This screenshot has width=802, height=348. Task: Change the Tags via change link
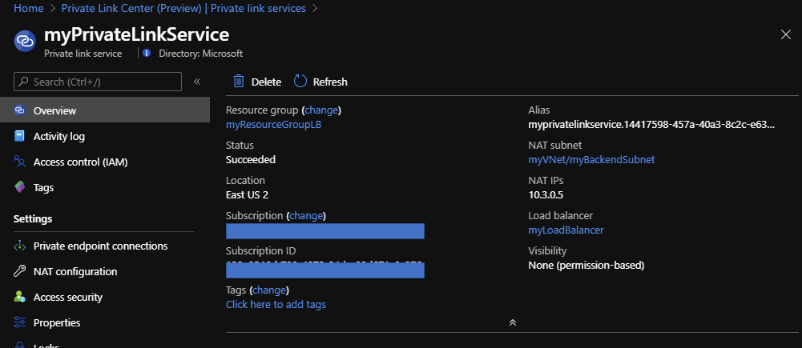coord(269,290)
